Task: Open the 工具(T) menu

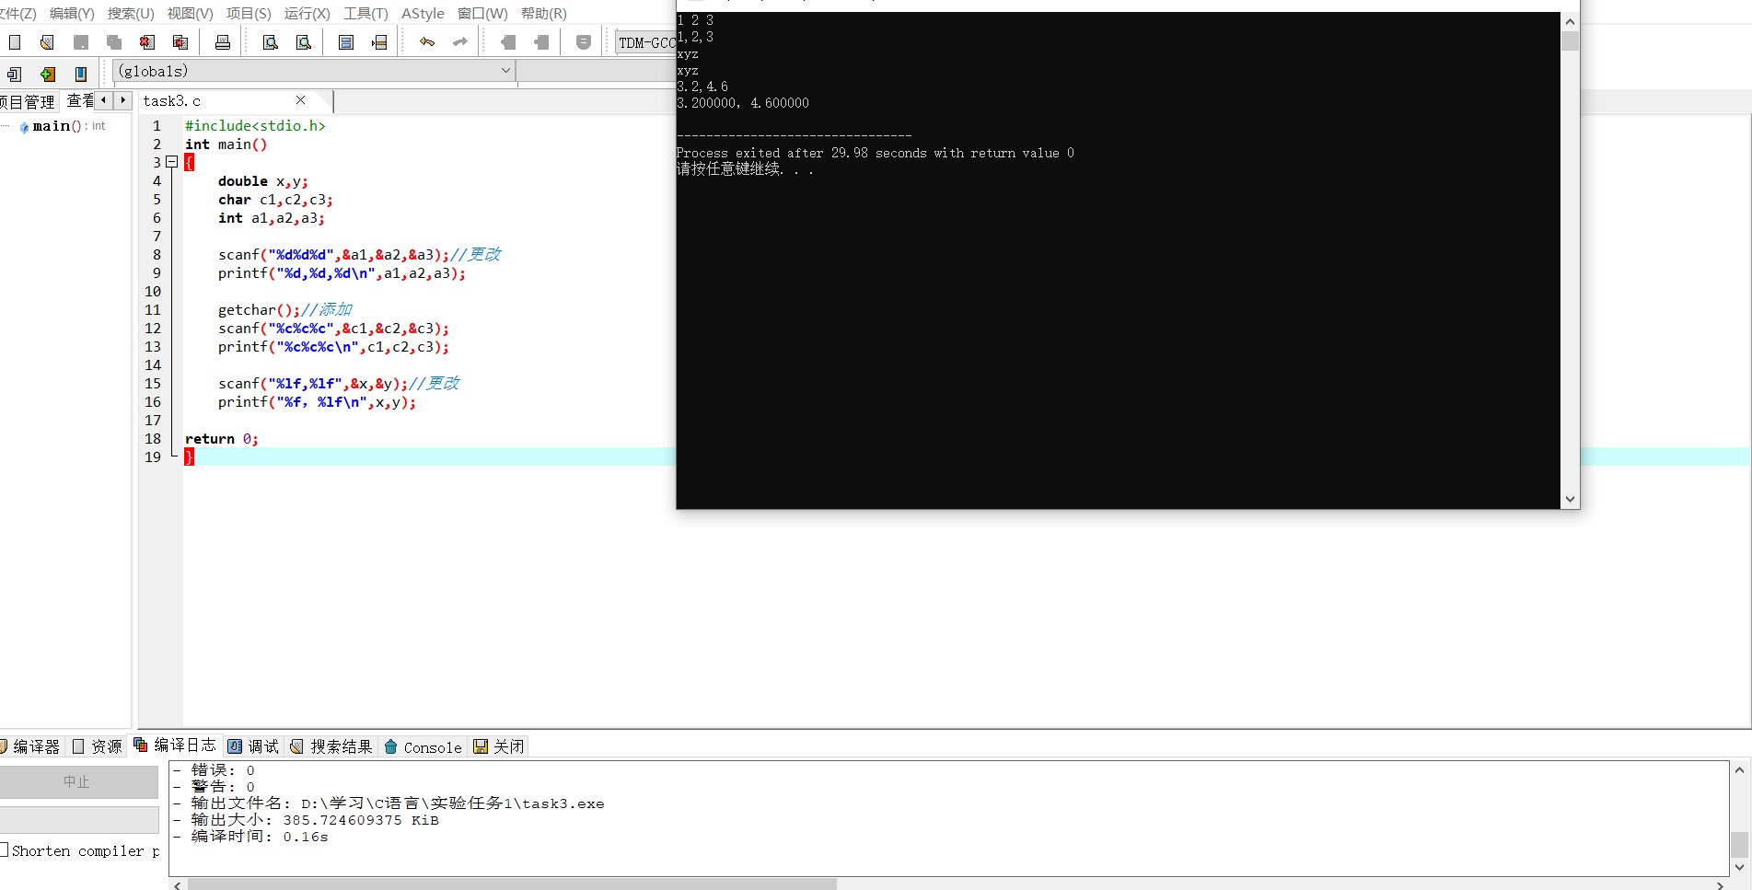Action: (x=365, y=13)
